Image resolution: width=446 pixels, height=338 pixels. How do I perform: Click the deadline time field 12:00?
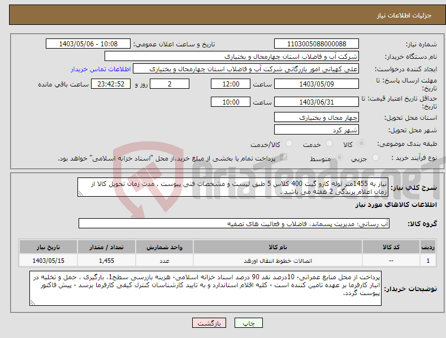tap(231, 84)
